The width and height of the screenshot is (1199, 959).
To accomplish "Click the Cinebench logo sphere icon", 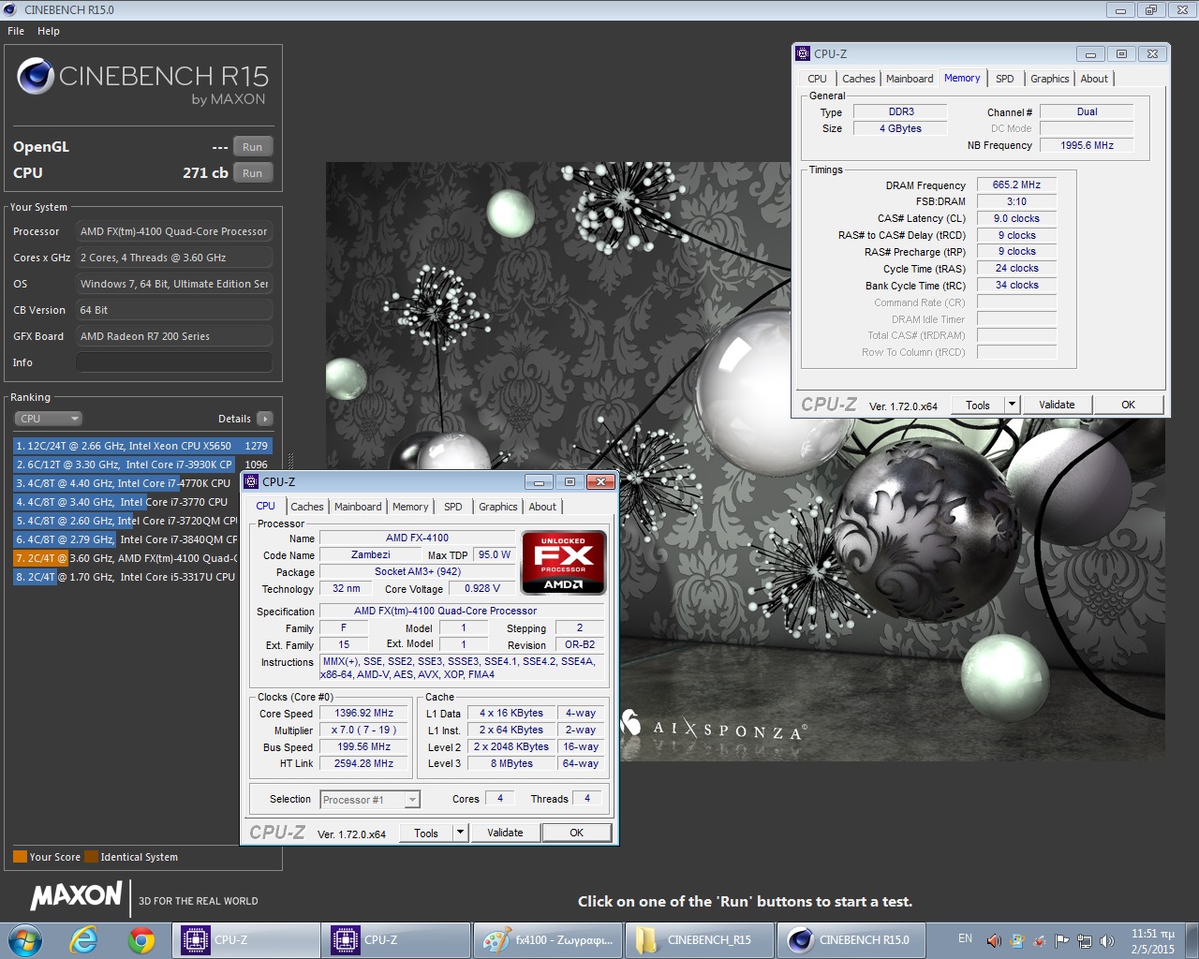I will (35, 76).
